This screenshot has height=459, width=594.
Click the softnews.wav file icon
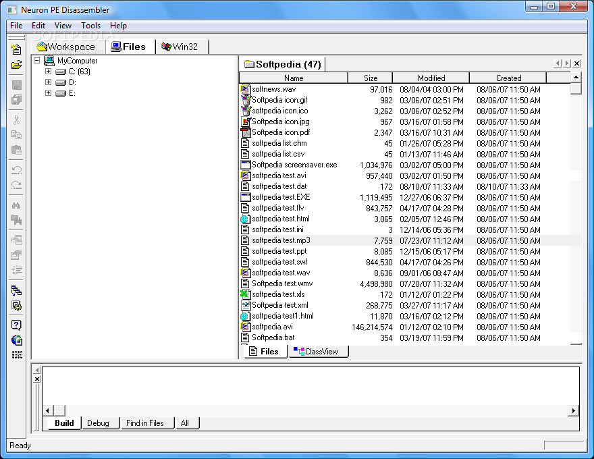pos(246,89)
